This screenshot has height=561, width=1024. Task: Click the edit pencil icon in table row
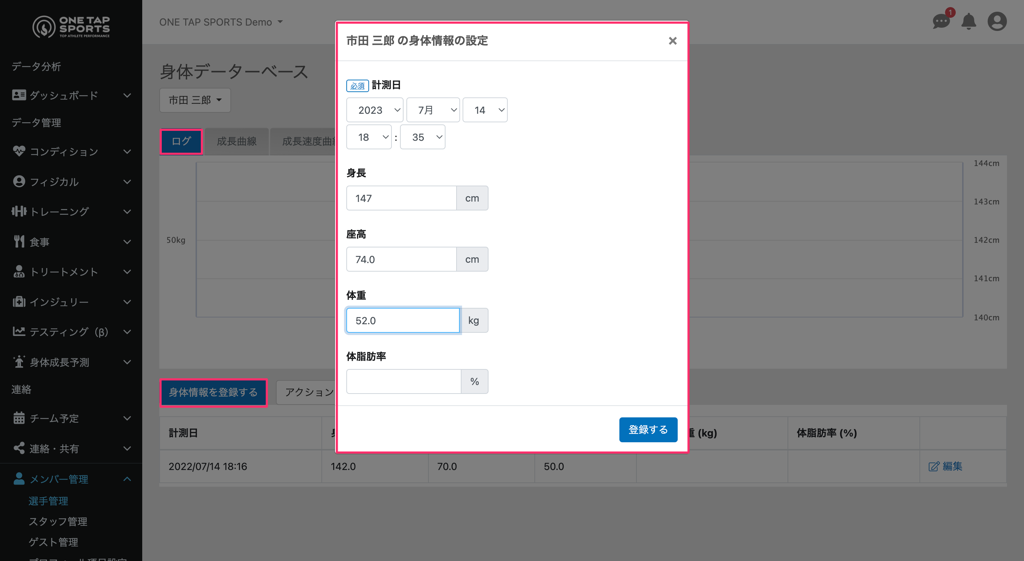(934, 466)
